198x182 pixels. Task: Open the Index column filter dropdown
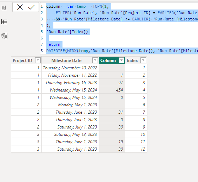coord(143,60)
